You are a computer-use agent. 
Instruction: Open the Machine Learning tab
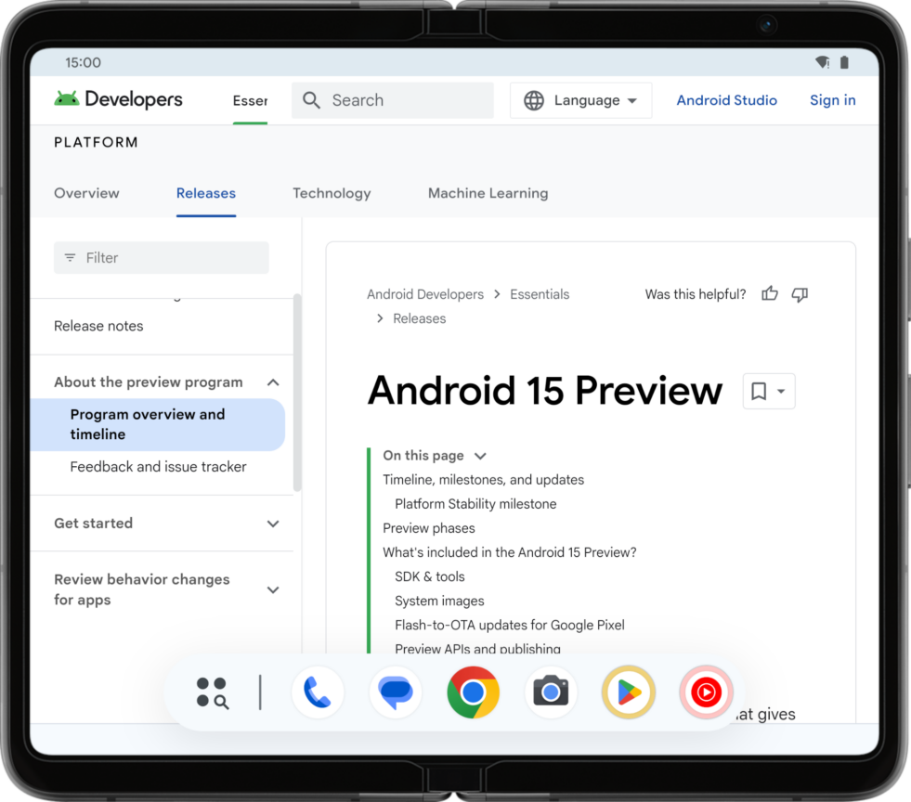click(x=488, y=193)
